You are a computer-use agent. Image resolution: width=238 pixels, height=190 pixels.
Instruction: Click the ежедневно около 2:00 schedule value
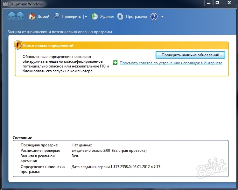[109, 151]
